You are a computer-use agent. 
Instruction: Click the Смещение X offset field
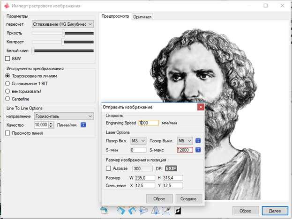145,185
